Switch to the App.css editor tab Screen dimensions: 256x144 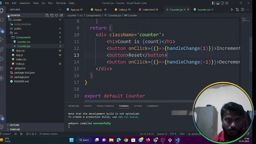(75, 10)
